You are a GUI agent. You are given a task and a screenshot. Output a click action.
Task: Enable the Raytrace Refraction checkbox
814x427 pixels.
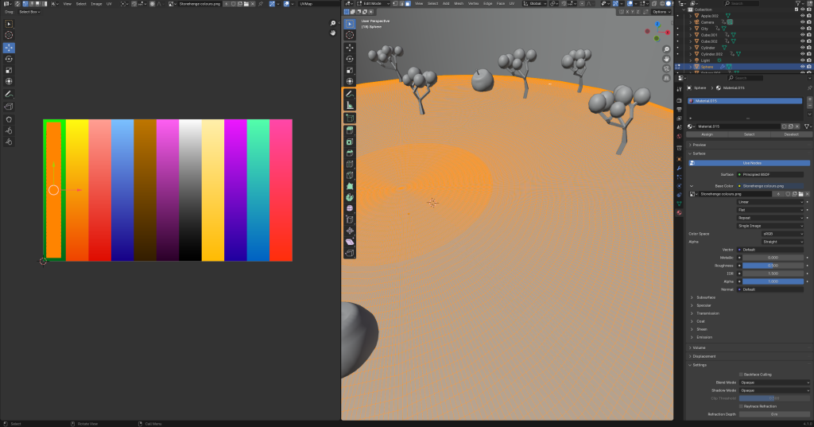(x=742, y=406)
